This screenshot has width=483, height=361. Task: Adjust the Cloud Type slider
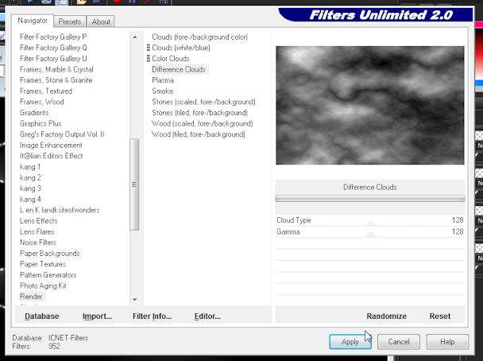click(x=371, y=223)
